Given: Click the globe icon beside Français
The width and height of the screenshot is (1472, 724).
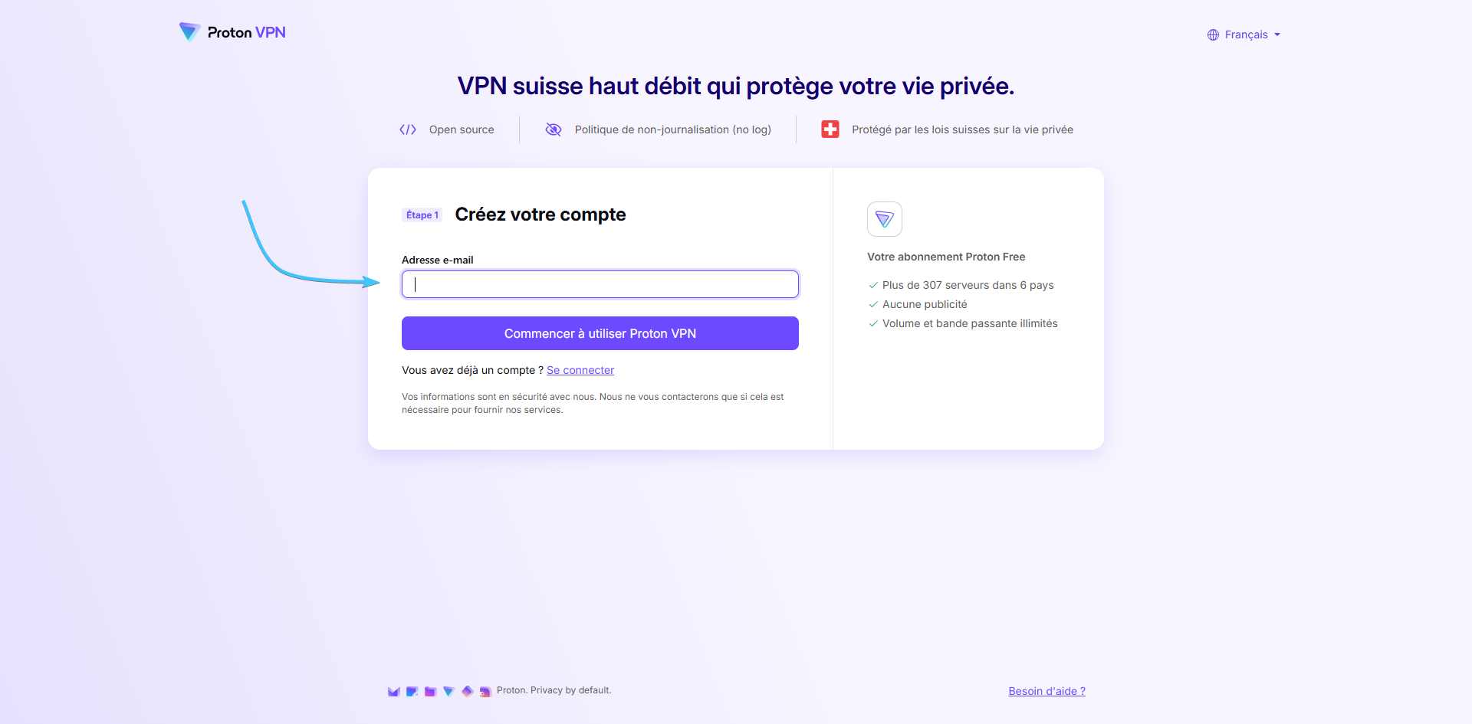Looking at the screenshot, I should 1213,35.
